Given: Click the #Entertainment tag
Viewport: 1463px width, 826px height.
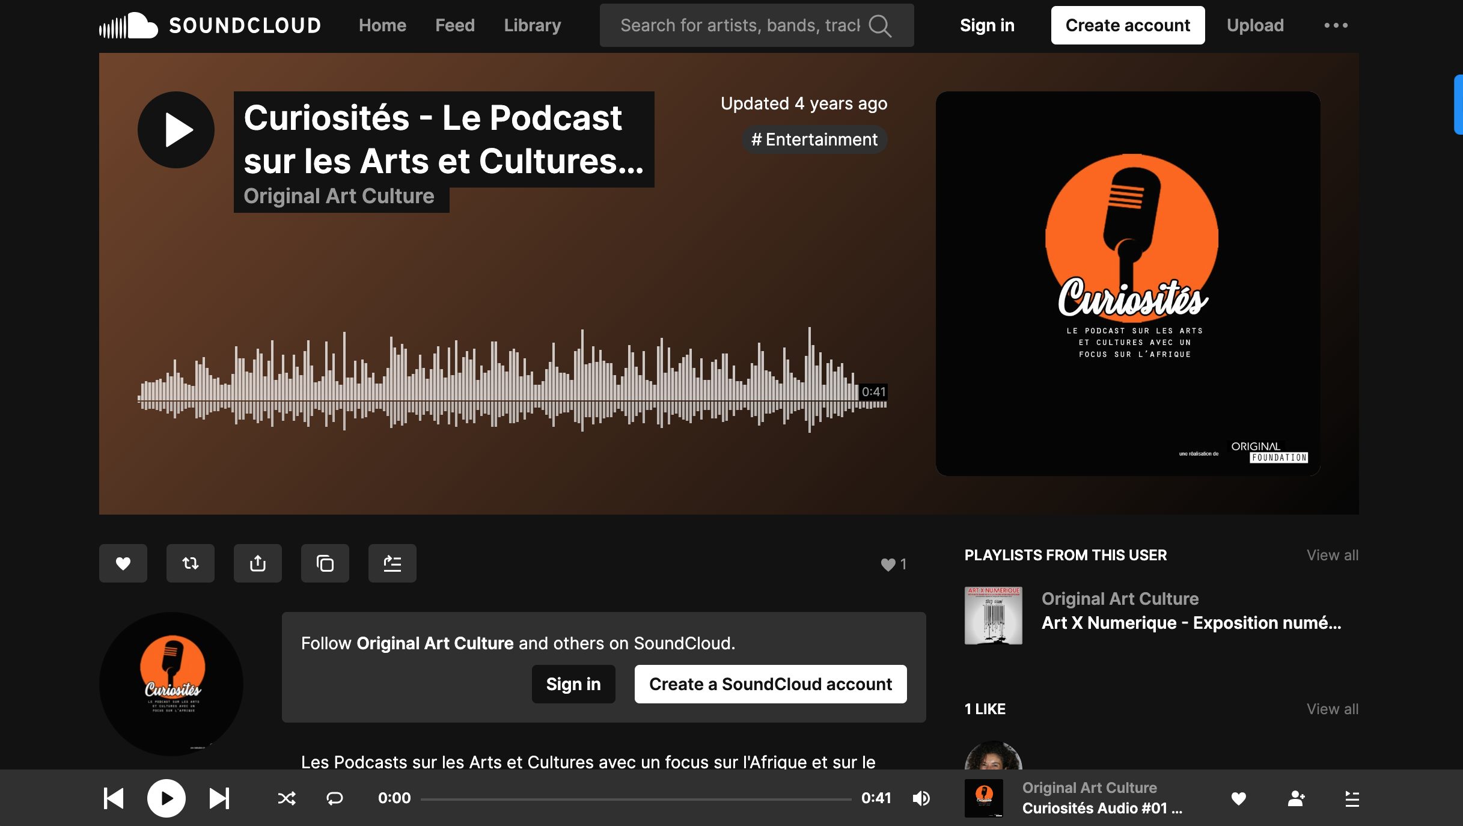Looking at the screenshot, I should (x=814, y=139).
